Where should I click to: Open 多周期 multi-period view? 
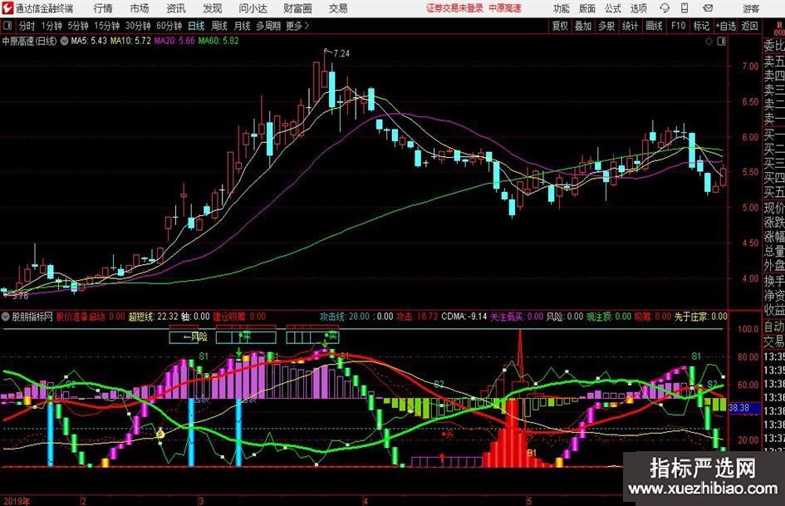[x=268, y=26]
